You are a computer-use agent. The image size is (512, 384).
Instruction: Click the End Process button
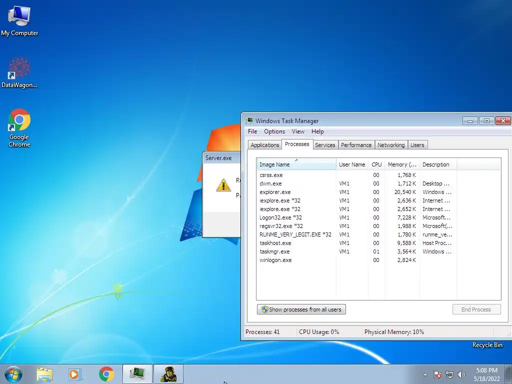(476, 309)
